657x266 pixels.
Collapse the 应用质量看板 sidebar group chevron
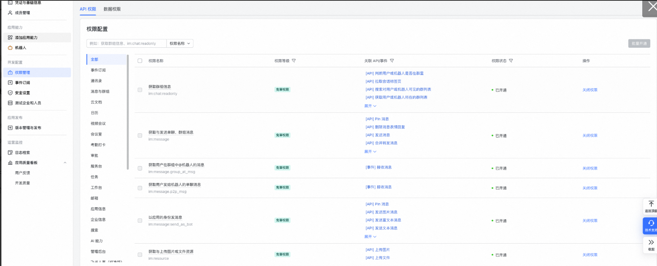click(65, 163)
